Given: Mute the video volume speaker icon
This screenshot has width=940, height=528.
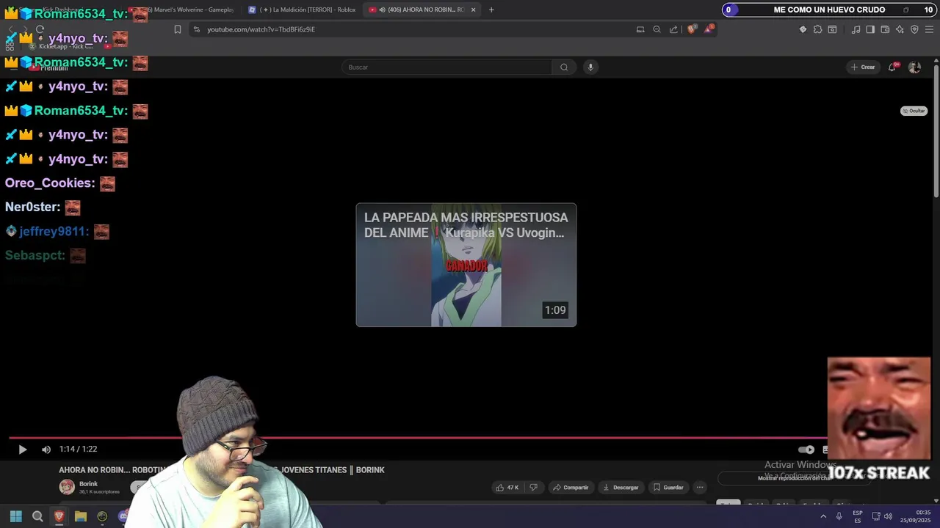Looking at the screenshot, I should tap(46, 450).
